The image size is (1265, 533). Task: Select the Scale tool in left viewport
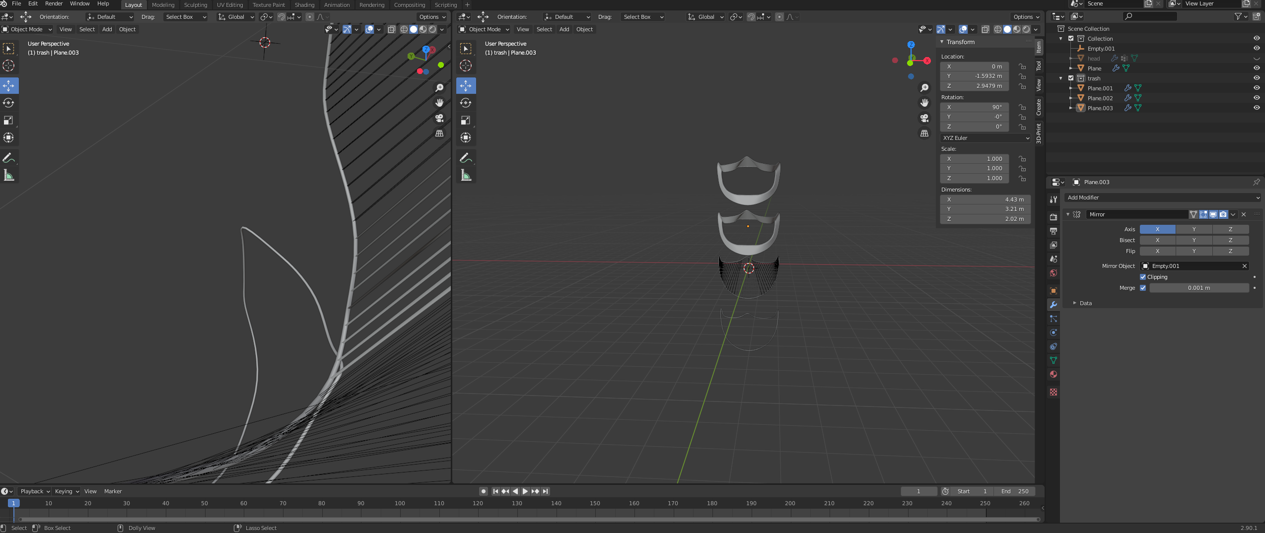point(8,121)
